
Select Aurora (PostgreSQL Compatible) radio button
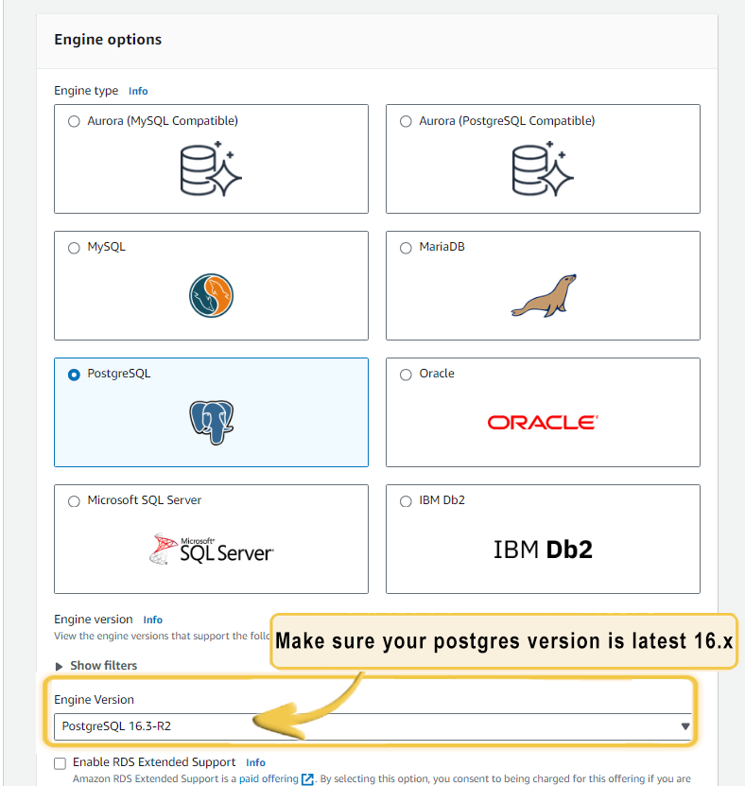pyautogui.click(x=406, y=121)
